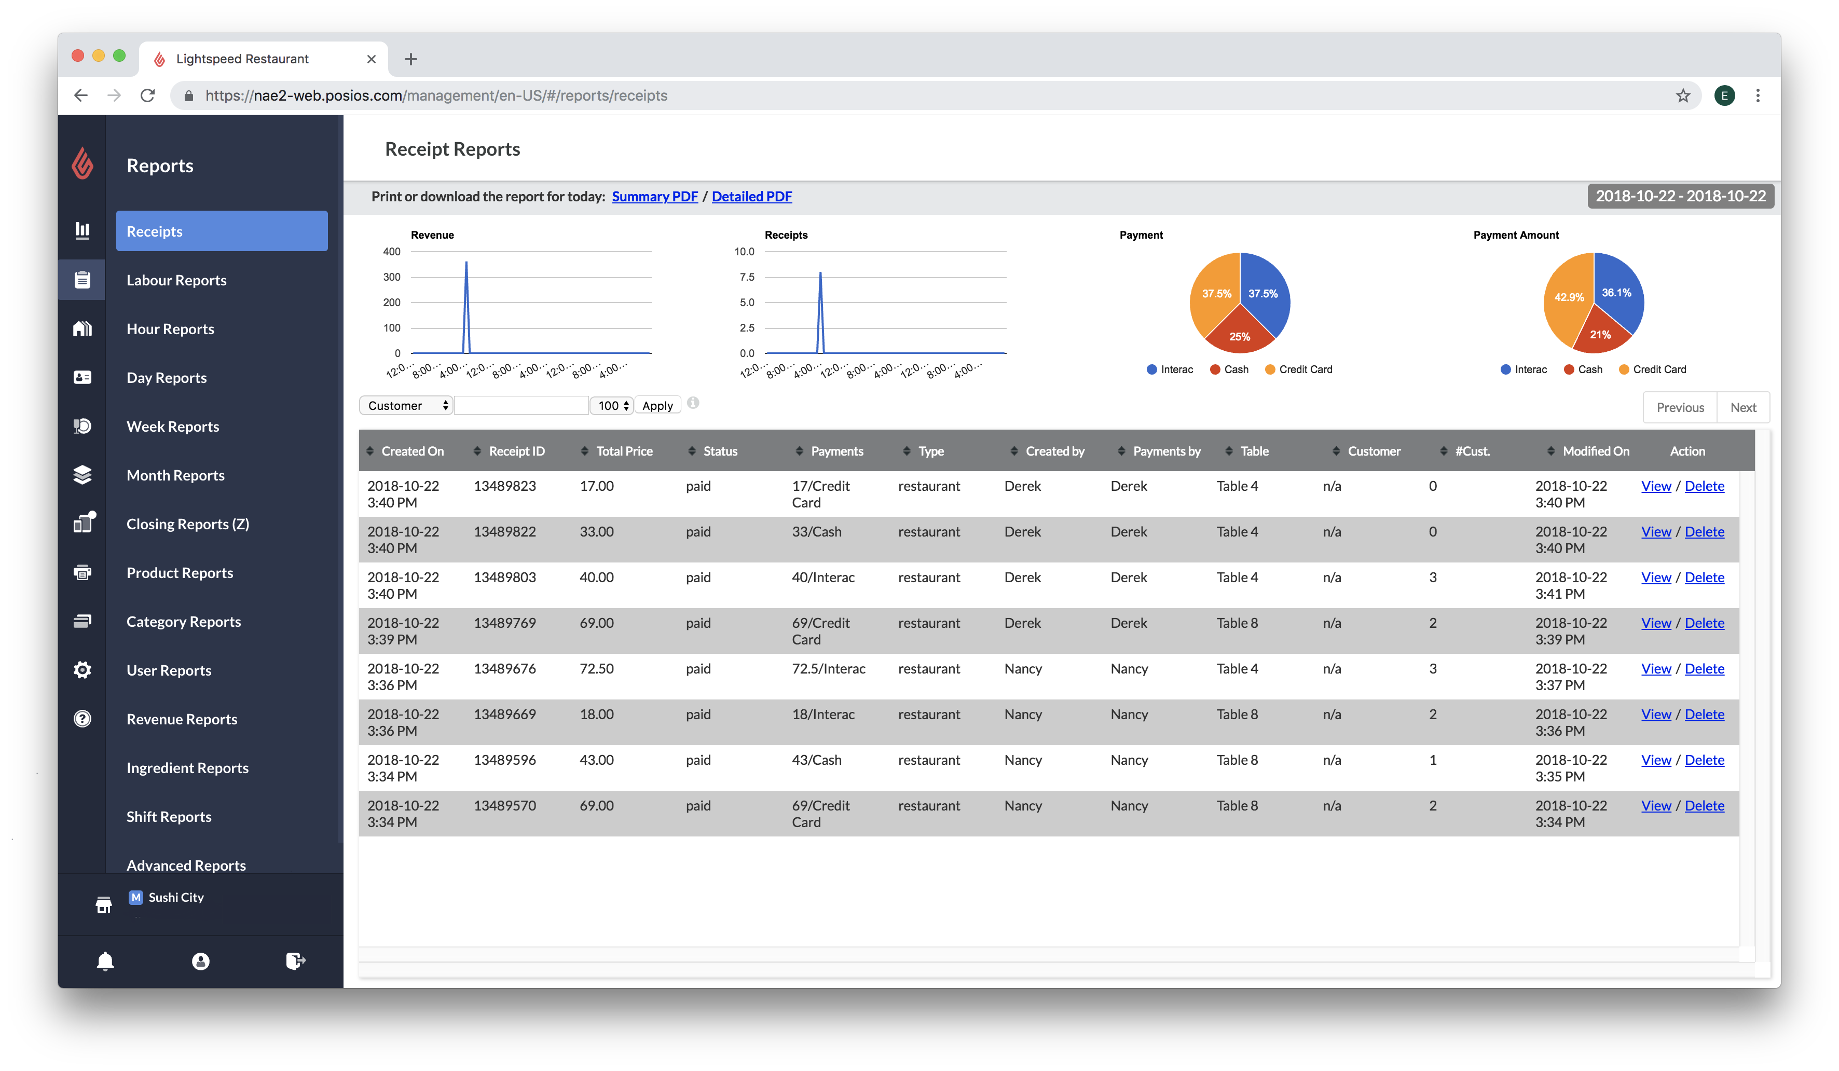This screenshot has width=1839, height=1071.
Task: Click the Created On date input field
Action: [x=1676, y=195]
